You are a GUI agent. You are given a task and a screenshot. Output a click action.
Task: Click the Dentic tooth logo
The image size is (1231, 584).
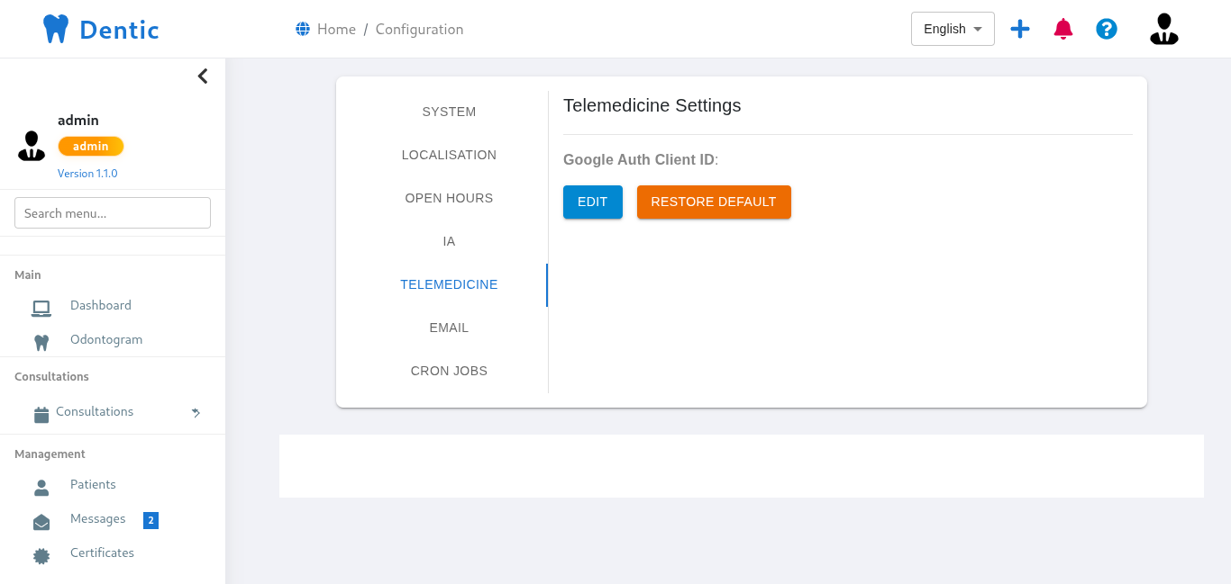56,29
